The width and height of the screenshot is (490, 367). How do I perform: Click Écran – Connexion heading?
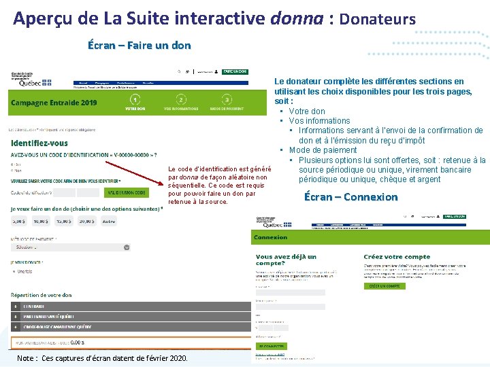click(x=351, y=197)
